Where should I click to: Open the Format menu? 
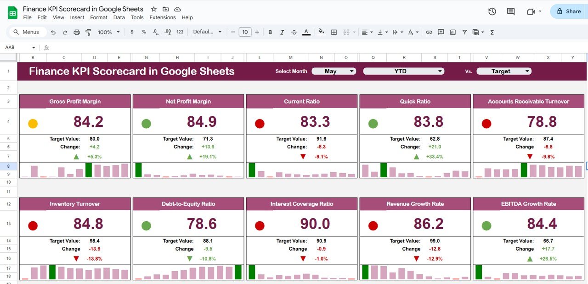pyautogui.click(x=99, y=17)
